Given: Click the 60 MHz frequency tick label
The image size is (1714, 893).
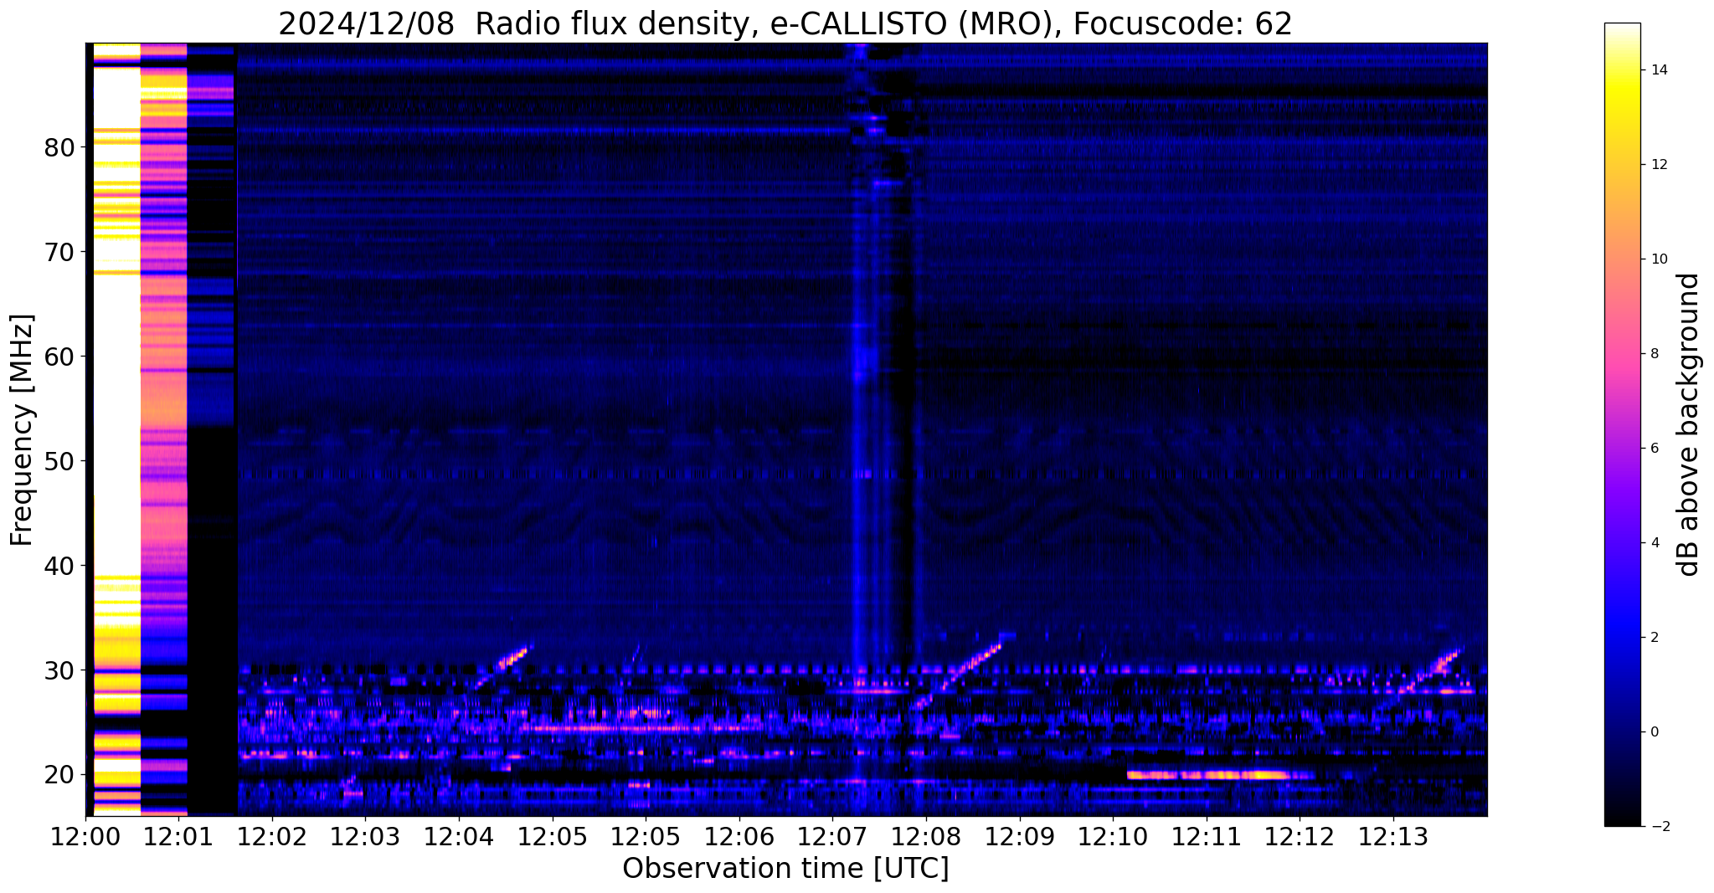Looking at the screenshot, I should (58, 357).
